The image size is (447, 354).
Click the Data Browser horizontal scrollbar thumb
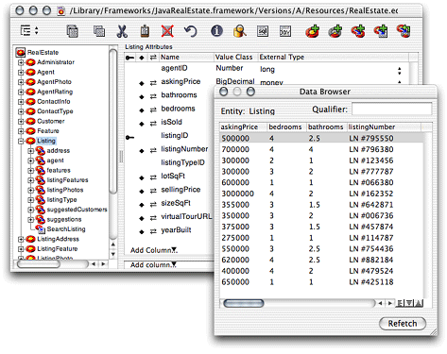point(243,303)
